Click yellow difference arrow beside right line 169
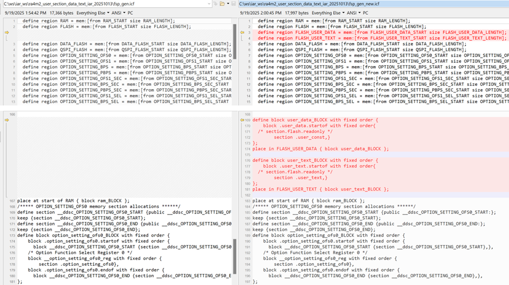509x285 pixels. (242, 120)
